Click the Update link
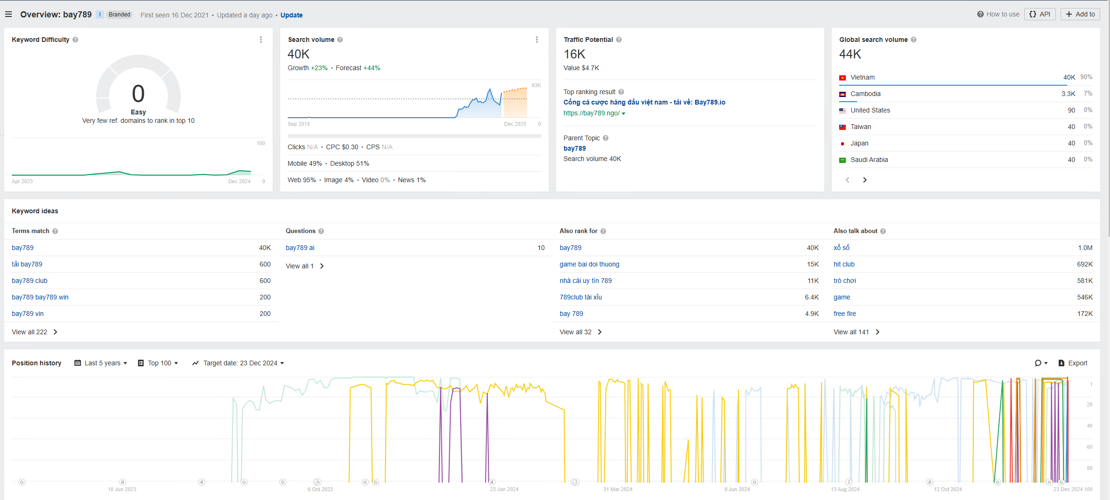This screenshot has height=500, width=1110. [x=292, y=15]
